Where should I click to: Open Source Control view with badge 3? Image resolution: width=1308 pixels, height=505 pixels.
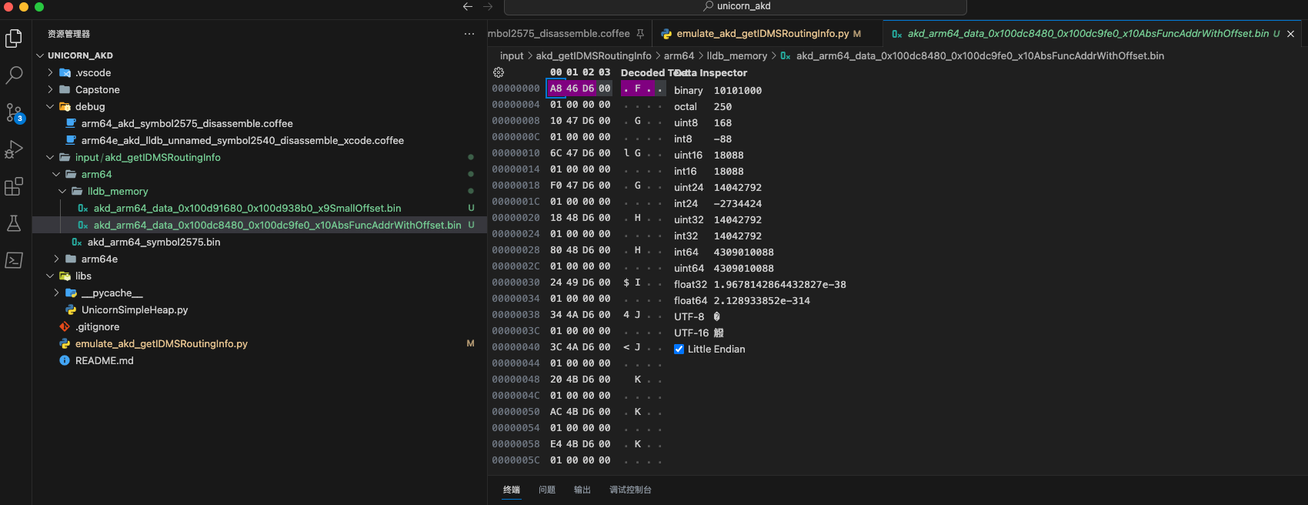click(14, 112)
